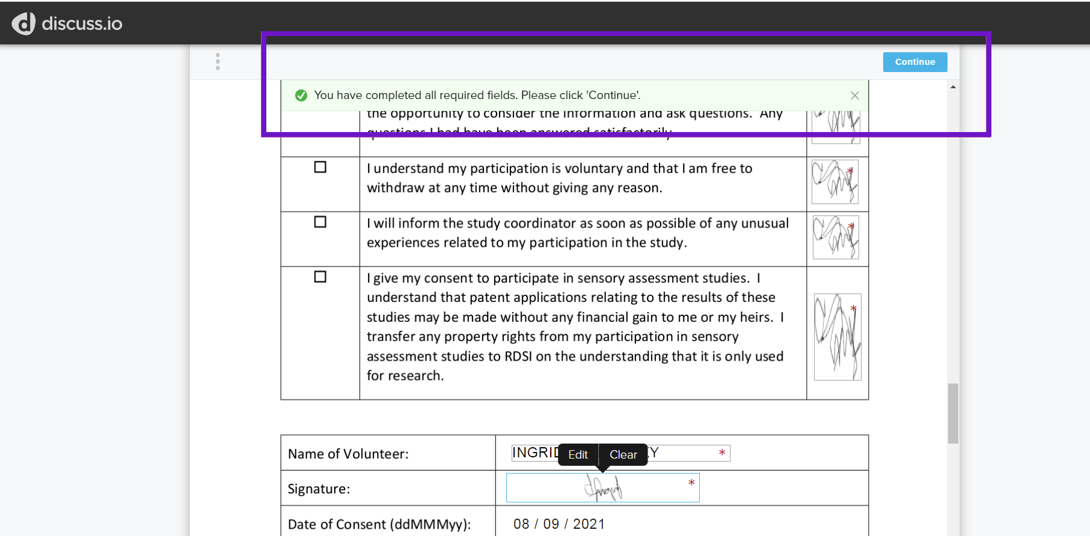Click the green checkmark in the success banner
The image size is (1090, 536).
(x=301, y=95)
